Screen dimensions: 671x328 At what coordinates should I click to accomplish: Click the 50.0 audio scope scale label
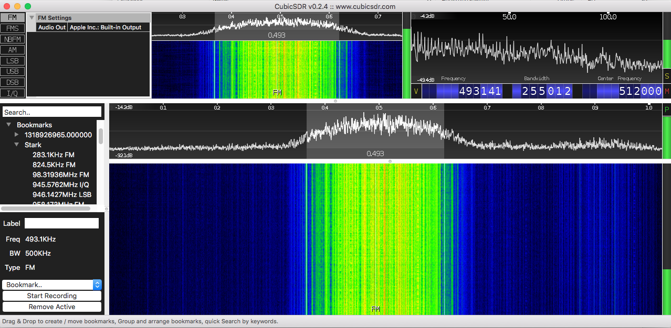coord(509,17)
